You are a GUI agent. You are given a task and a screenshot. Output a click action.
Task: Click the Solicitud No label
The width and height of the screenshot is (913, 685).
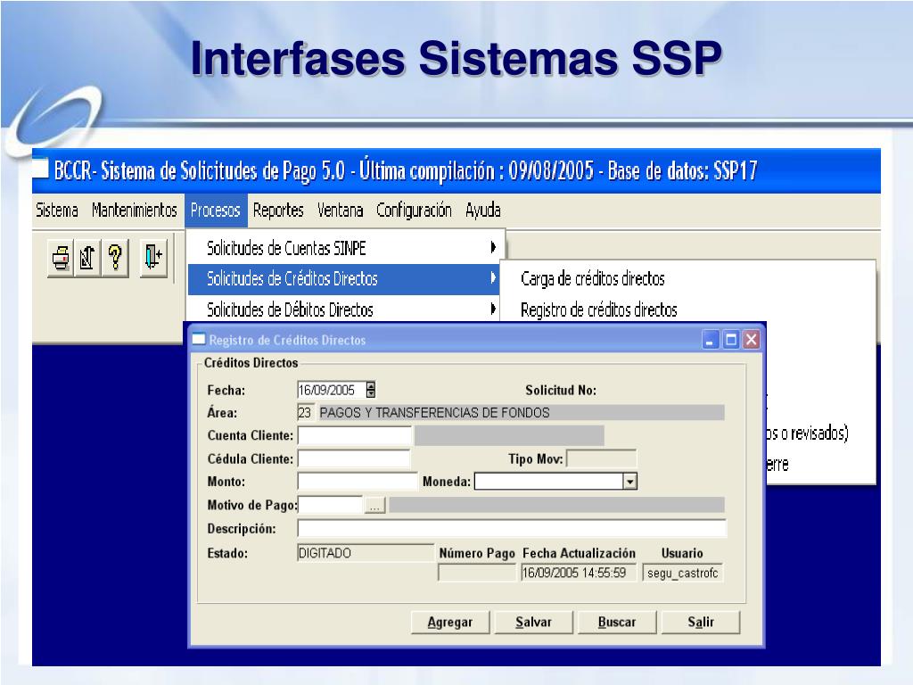click(561, 391)
